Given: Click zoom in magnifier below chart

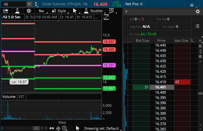Looking at the screenshot, I should point(65,128).
